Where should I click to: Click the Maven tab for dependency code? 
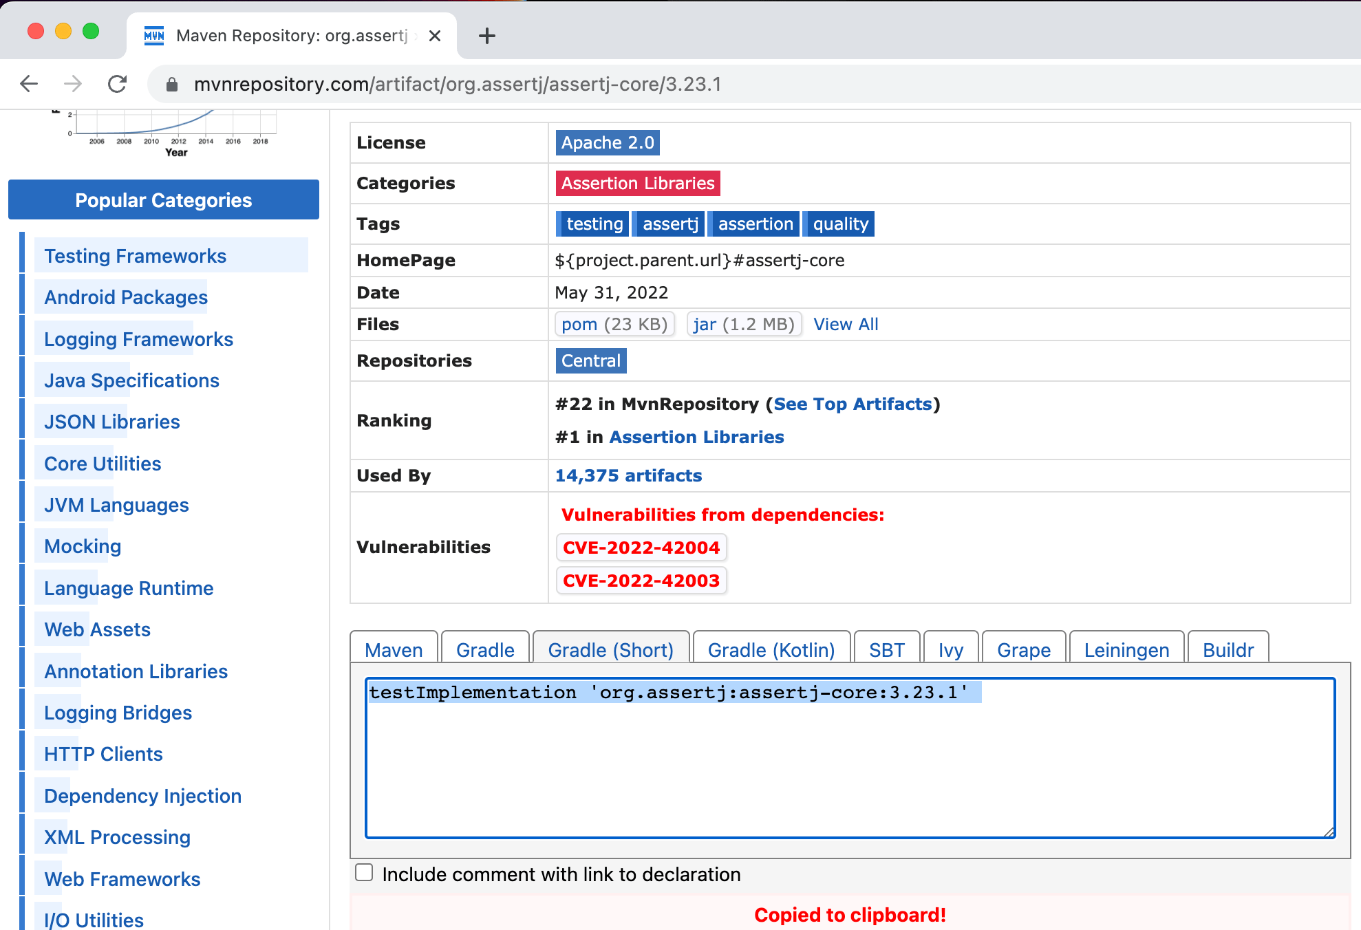pyautogui.click(x=395, y=650)
